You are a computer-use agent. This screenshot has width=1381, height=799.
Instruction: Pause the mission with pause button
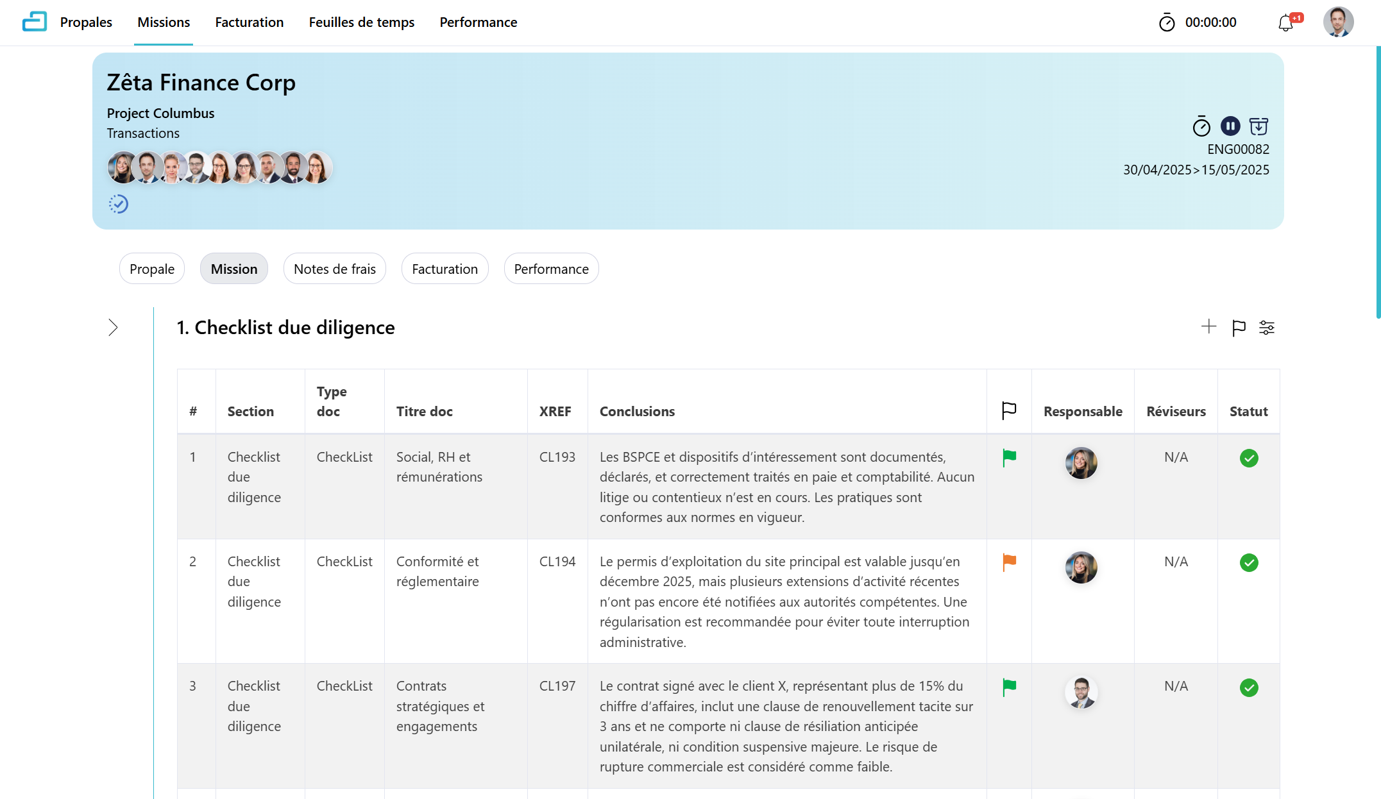pos(1230,126)
